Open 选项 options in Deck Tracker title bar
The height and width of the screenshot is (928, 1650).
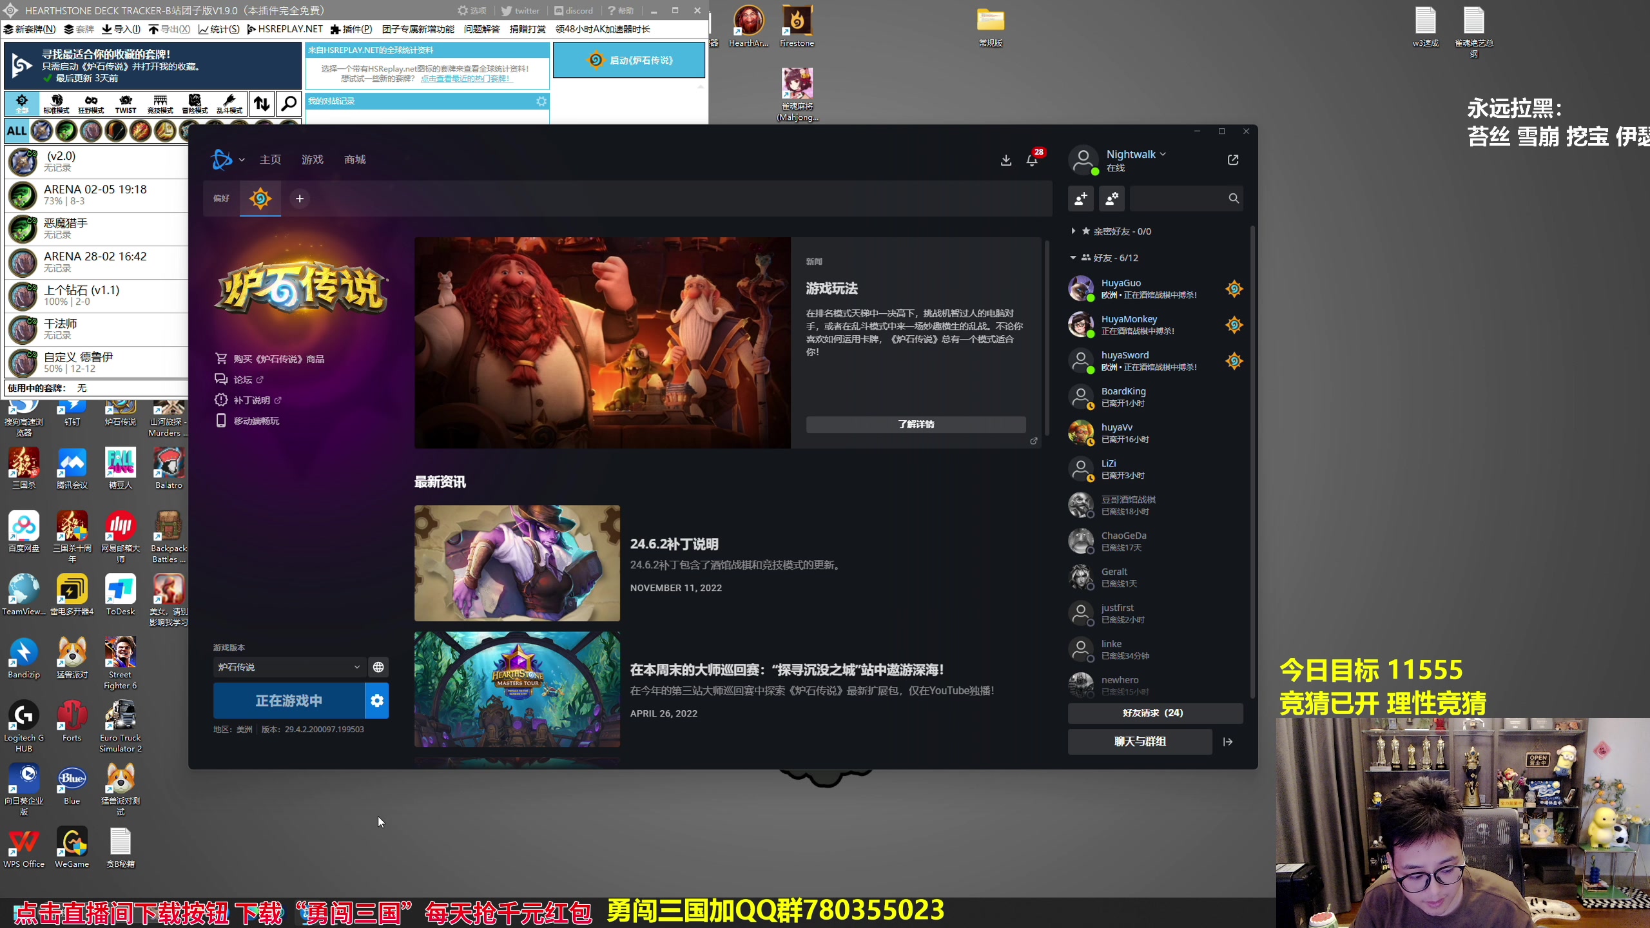(x=472, y=10)
